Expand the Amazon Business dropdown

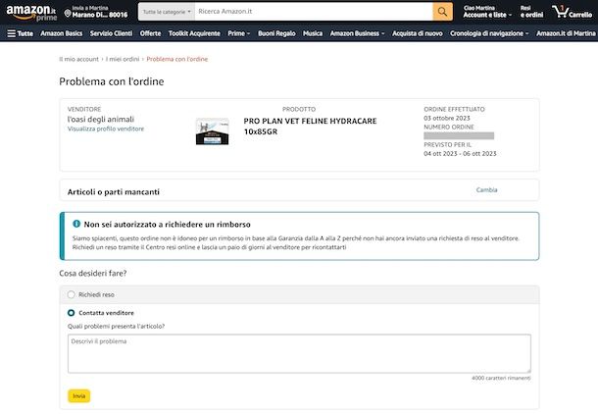(358, 33)
